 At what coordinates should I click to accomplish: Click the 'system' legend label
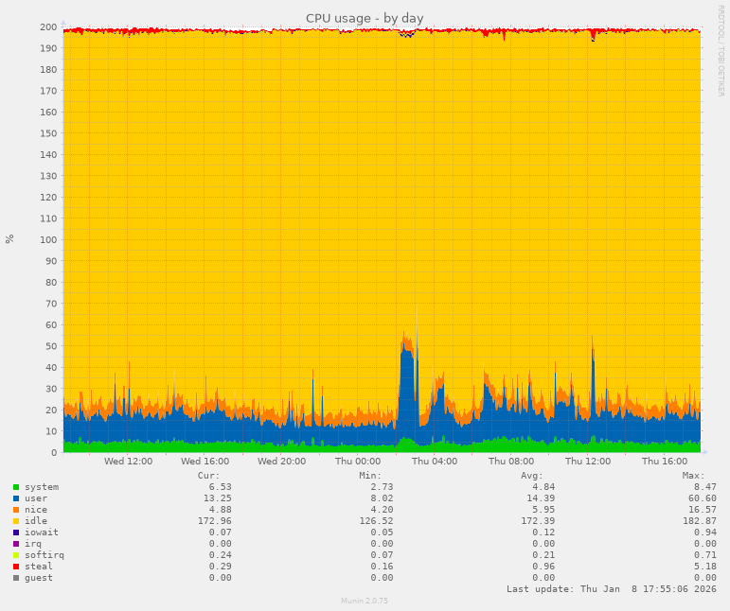point(42,487)
